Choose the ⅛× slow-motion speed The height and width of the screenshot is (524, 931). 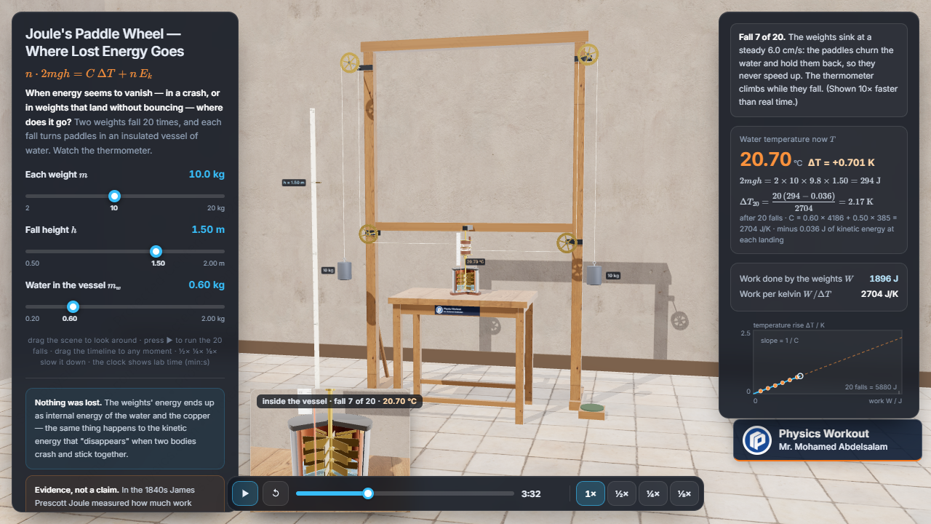(684, 493)
